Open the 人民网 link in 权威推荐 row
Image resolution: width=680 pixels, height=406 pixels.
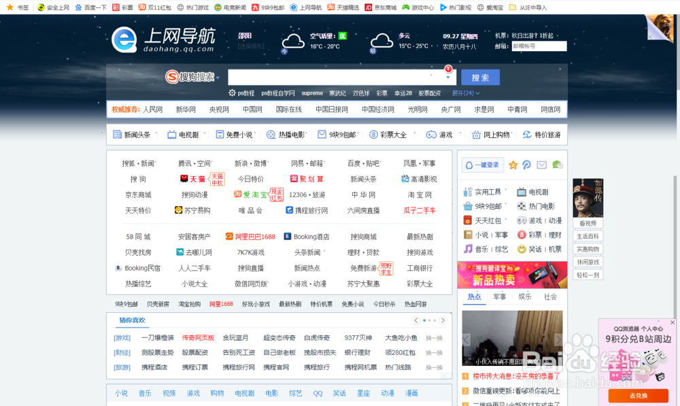tap(154, 109)
